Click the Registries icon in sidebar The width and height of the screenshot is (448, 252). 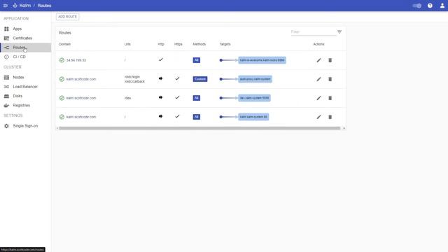(x=6, y=106)
